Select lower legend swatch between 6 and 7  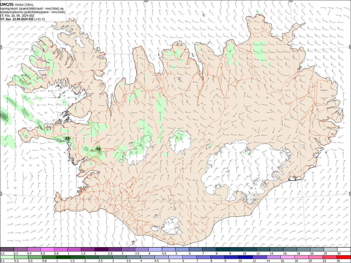[189, 257]
